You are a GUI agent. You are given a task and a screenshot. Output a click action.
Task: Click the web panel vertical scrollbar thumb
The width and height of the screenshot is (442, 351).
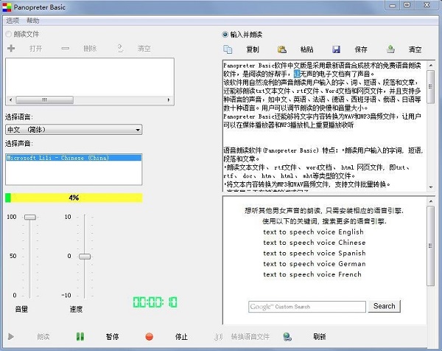pyautogui.click(x=430, y=246)
